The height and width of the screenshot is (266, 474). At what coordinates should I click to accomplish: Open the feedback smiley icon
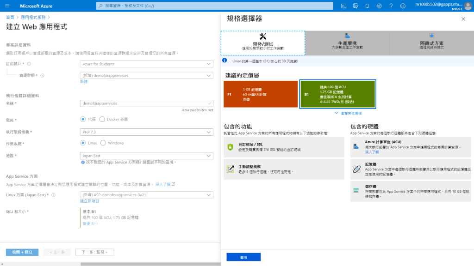[403, 6]
